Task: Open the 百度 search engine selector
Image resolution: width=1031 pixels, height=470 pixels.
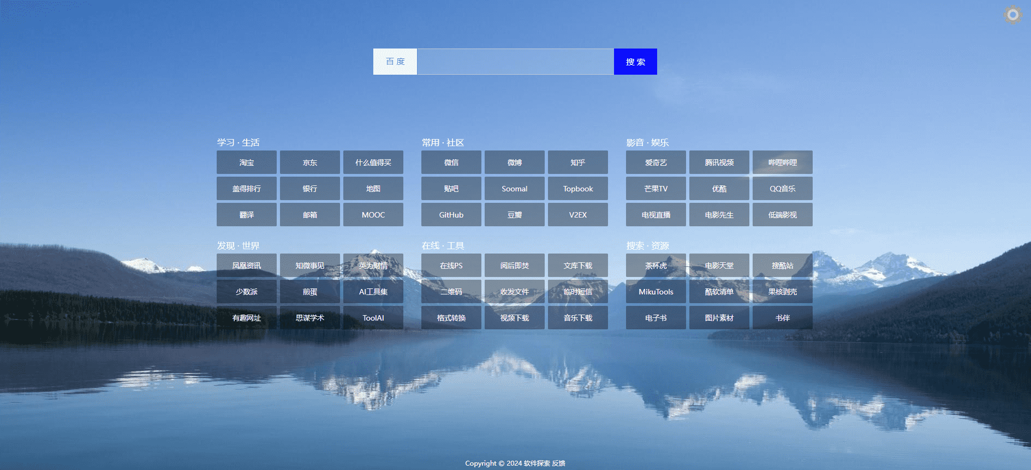Action: pyautogui.click(x=395, y=62)
